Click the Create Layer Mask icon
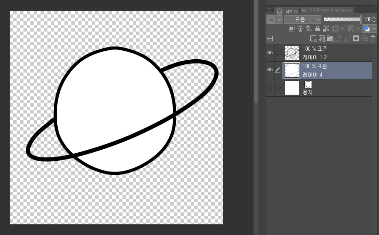The width and height of the screenshot is (379, 235). coord(356,38)
